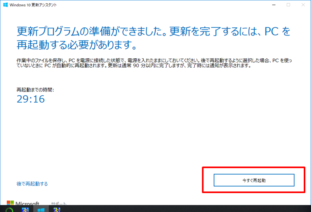Click the 再起動までの時間 label
311x212 pixels.
tap(35, 90)
